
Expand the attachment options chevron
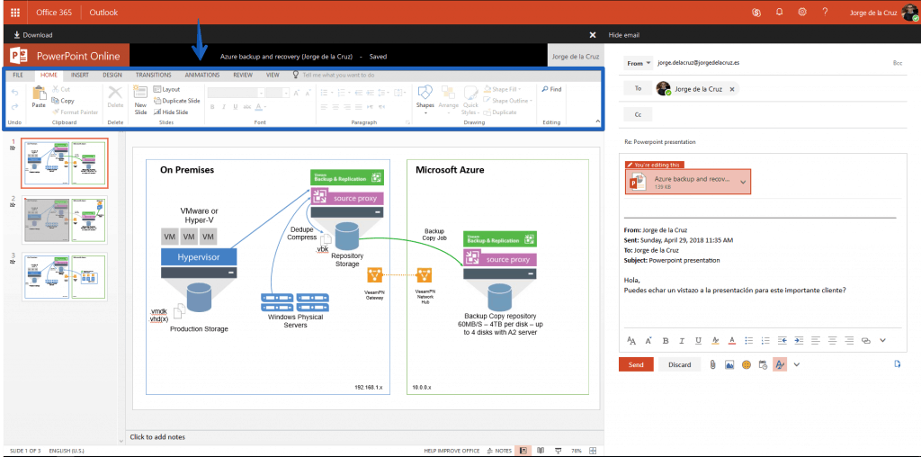[743, 182]
